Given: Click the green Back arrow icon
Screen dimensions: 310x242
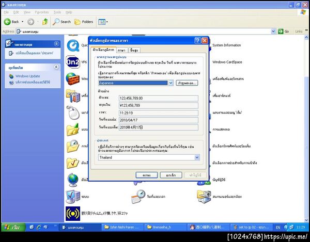Looking at the screenshot, I should [7, 22].
